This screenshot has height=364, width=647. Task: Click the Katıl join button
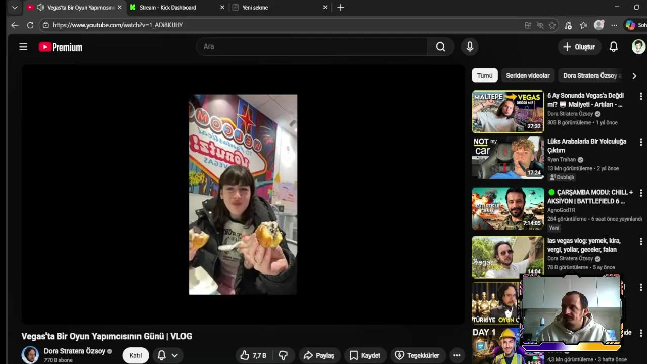[x=135, y=355]
